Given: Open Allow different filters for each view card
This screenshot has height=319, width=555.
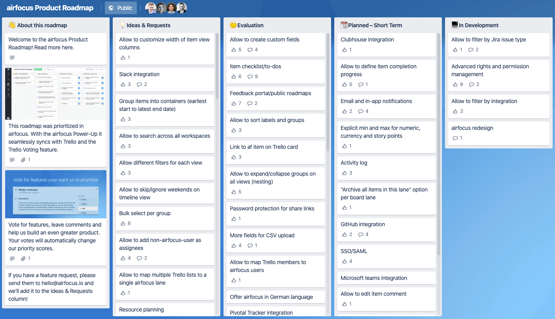Looking at the screenshot, I should tap(165, 168).
